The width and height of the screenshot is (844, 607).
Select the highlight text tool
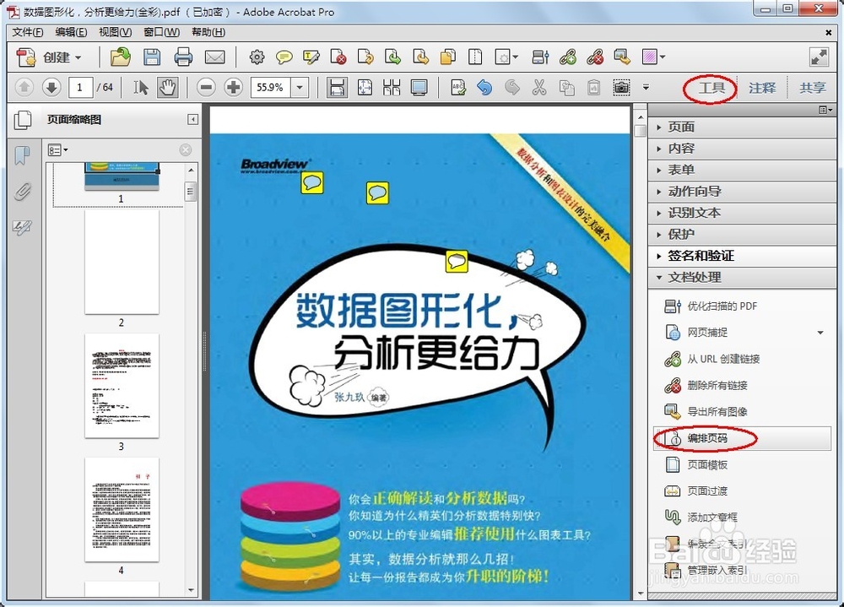311,57
